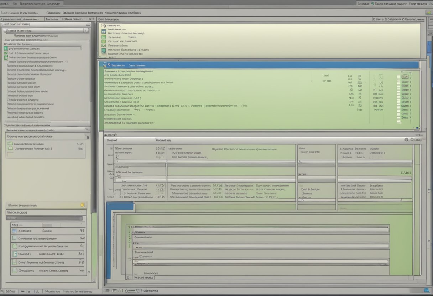Toggle the third green checkbox in the left tree

pos(6,57)
